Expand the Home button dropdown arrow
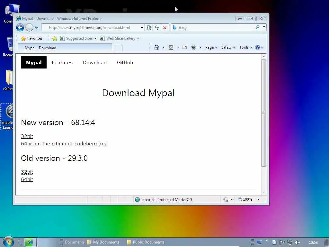This screenshot has height=247, width=329. [x=164, y=47]
